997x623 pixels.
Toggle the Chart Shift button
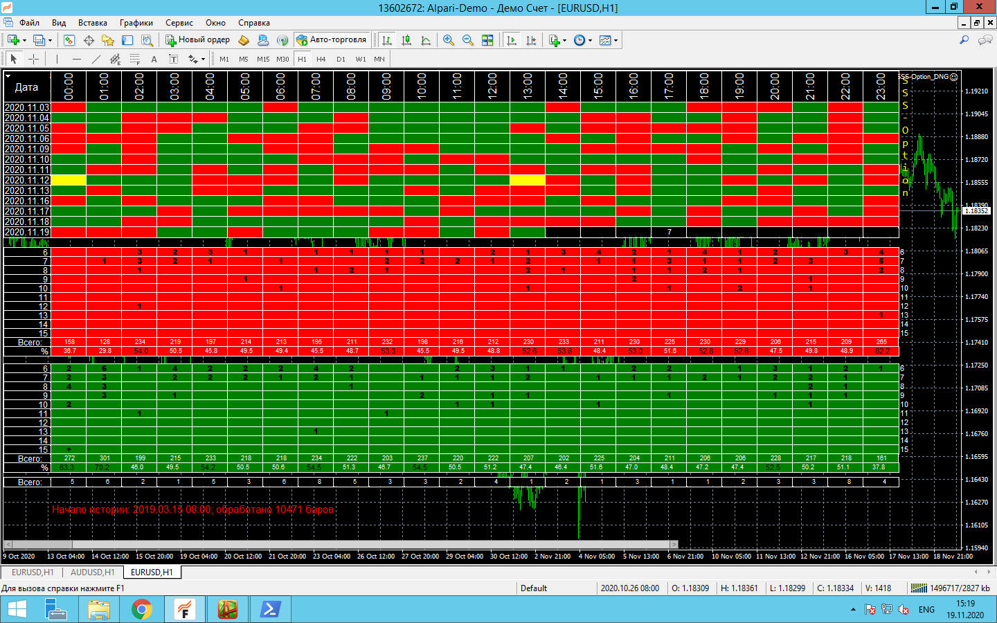point(531,40)
